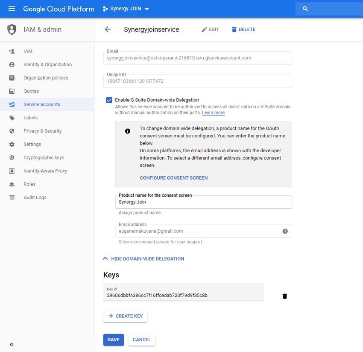This screenshot has width=363, height=352.
Task: Click the Edit button
Action: click(210, 30)
